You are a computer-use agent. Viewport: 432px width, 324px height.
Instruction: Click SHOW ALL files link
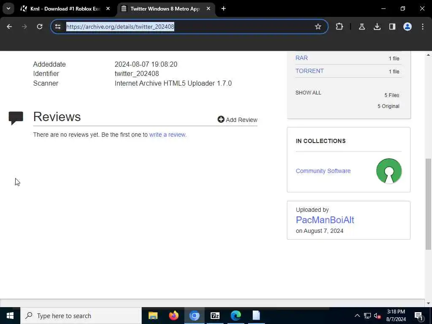[x=308, y=93]
